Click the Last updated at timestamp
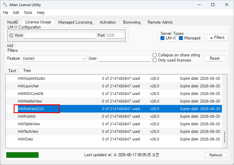Viewport: 234px width, 165px height. click(x=121, y=155)
